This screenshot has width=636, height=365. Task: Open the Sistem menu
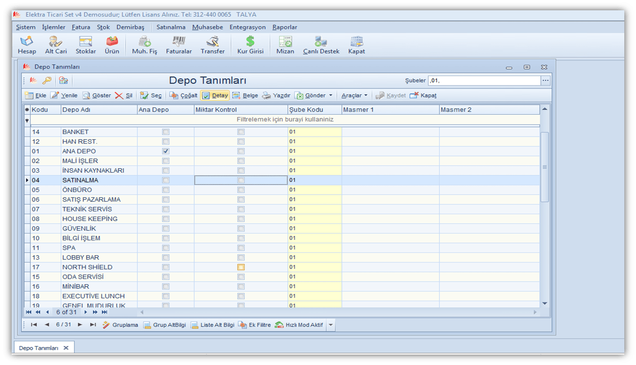tap(26, 27)
